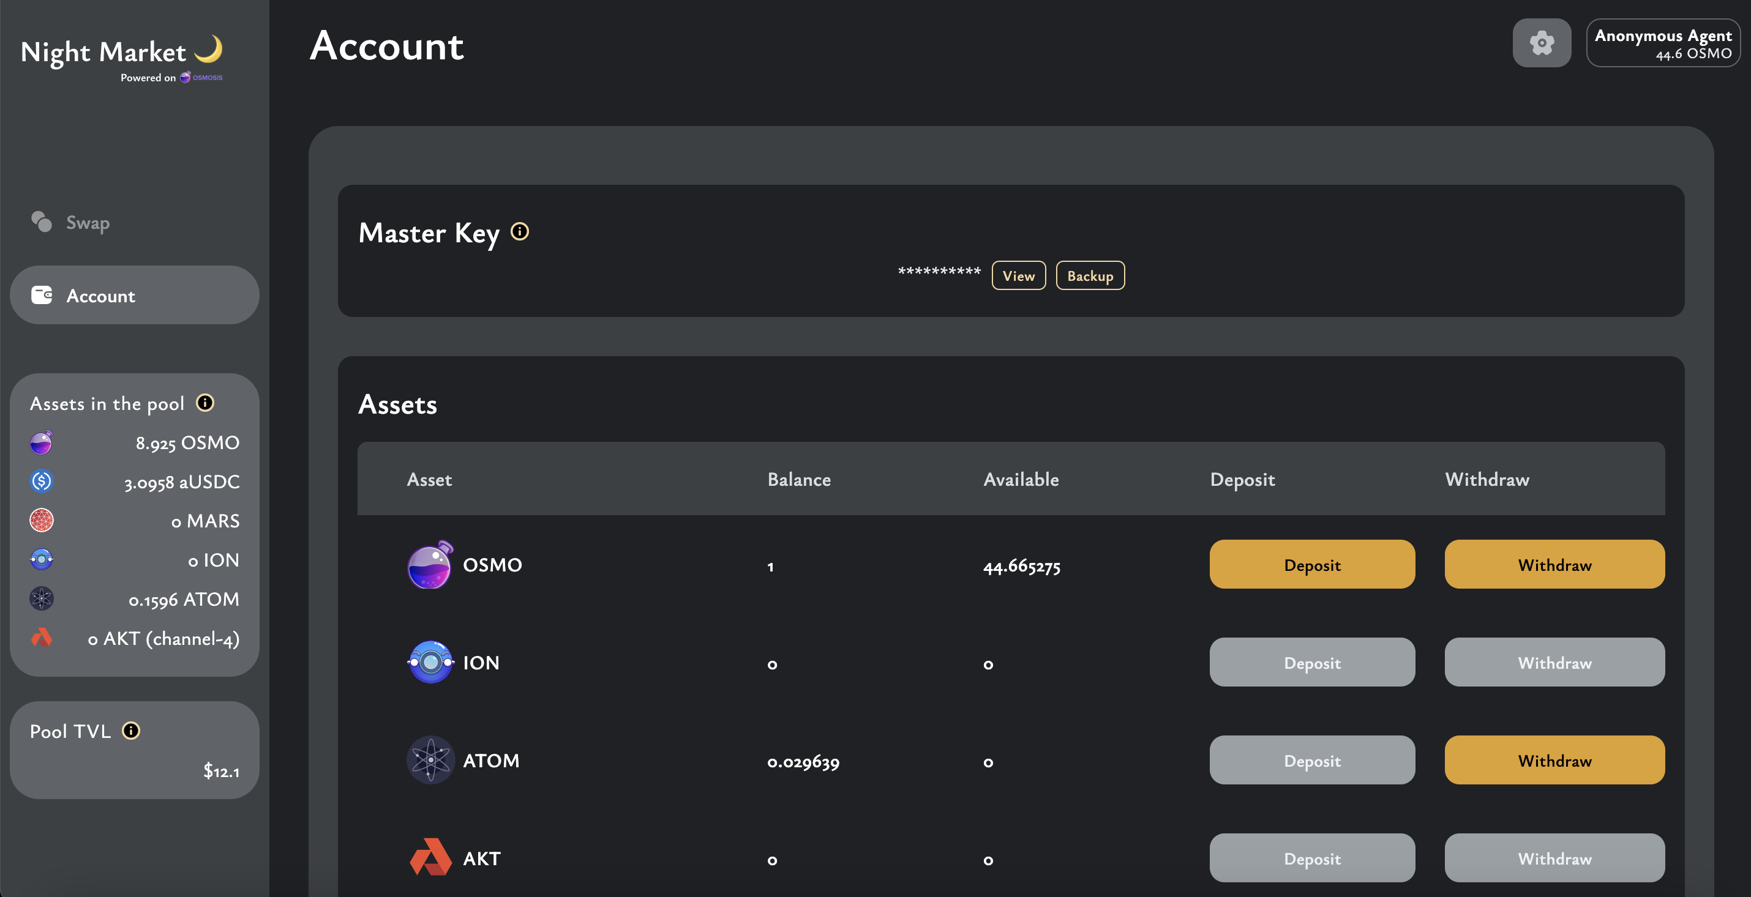This screenshot has width=1751, height=897.
Task: Withdraw OSMO from the account
Action: point(1554,565)
